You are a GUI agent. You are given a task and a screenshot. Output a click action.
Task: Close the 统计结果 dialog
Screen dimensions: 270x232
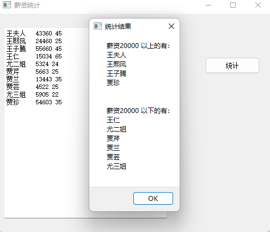coord(171,26)
